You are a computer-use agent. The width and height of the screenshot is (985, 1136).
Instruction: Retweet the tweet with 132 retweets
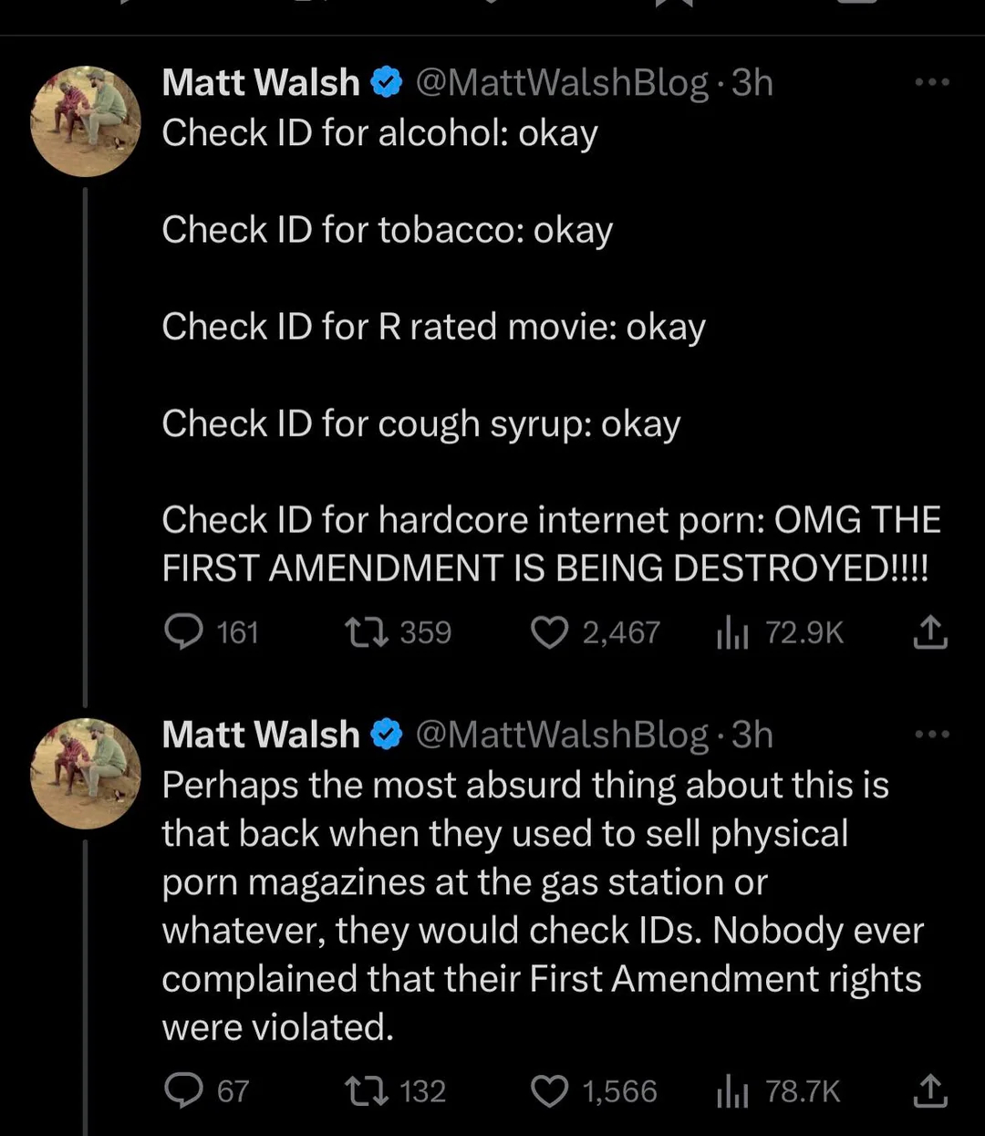pyautogui.click(x=368, y=1090)
